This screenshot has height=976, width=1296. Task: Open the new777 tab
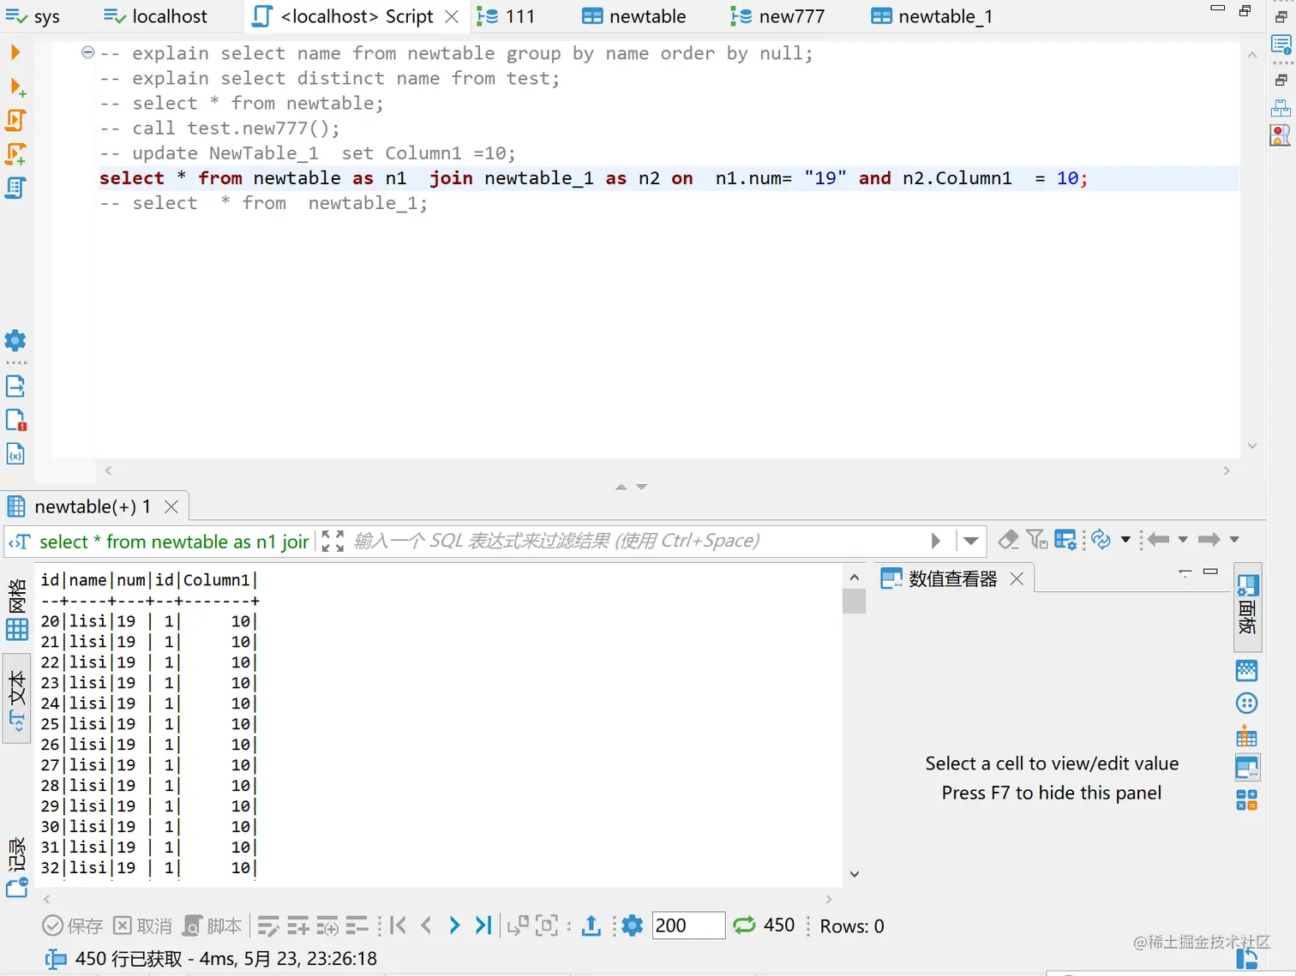tap(777, 16)
